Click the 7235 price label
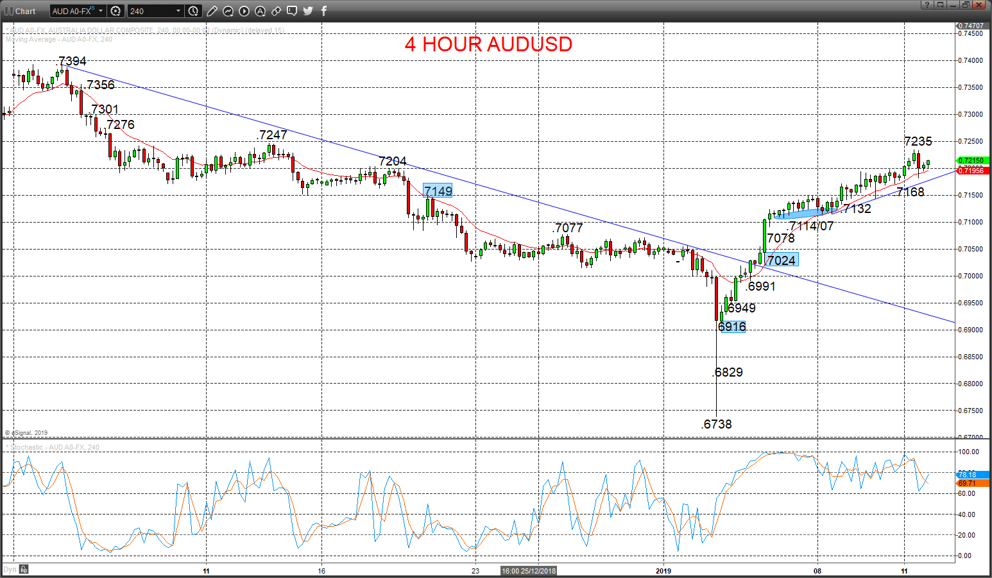Image resolution: width=992 pixels, height=578 pixels. (918, 141)
